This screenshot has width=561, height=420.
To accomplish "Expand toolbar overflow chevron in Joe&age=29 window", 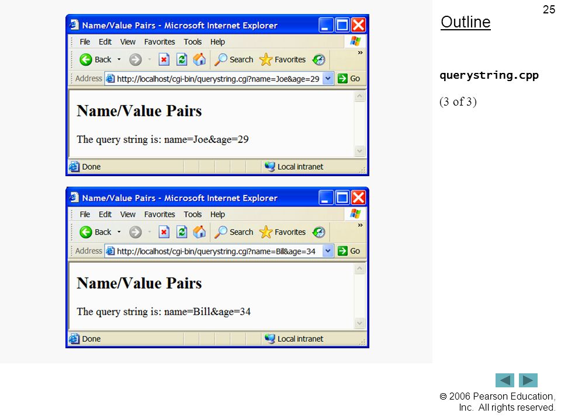I will point(360,53).
